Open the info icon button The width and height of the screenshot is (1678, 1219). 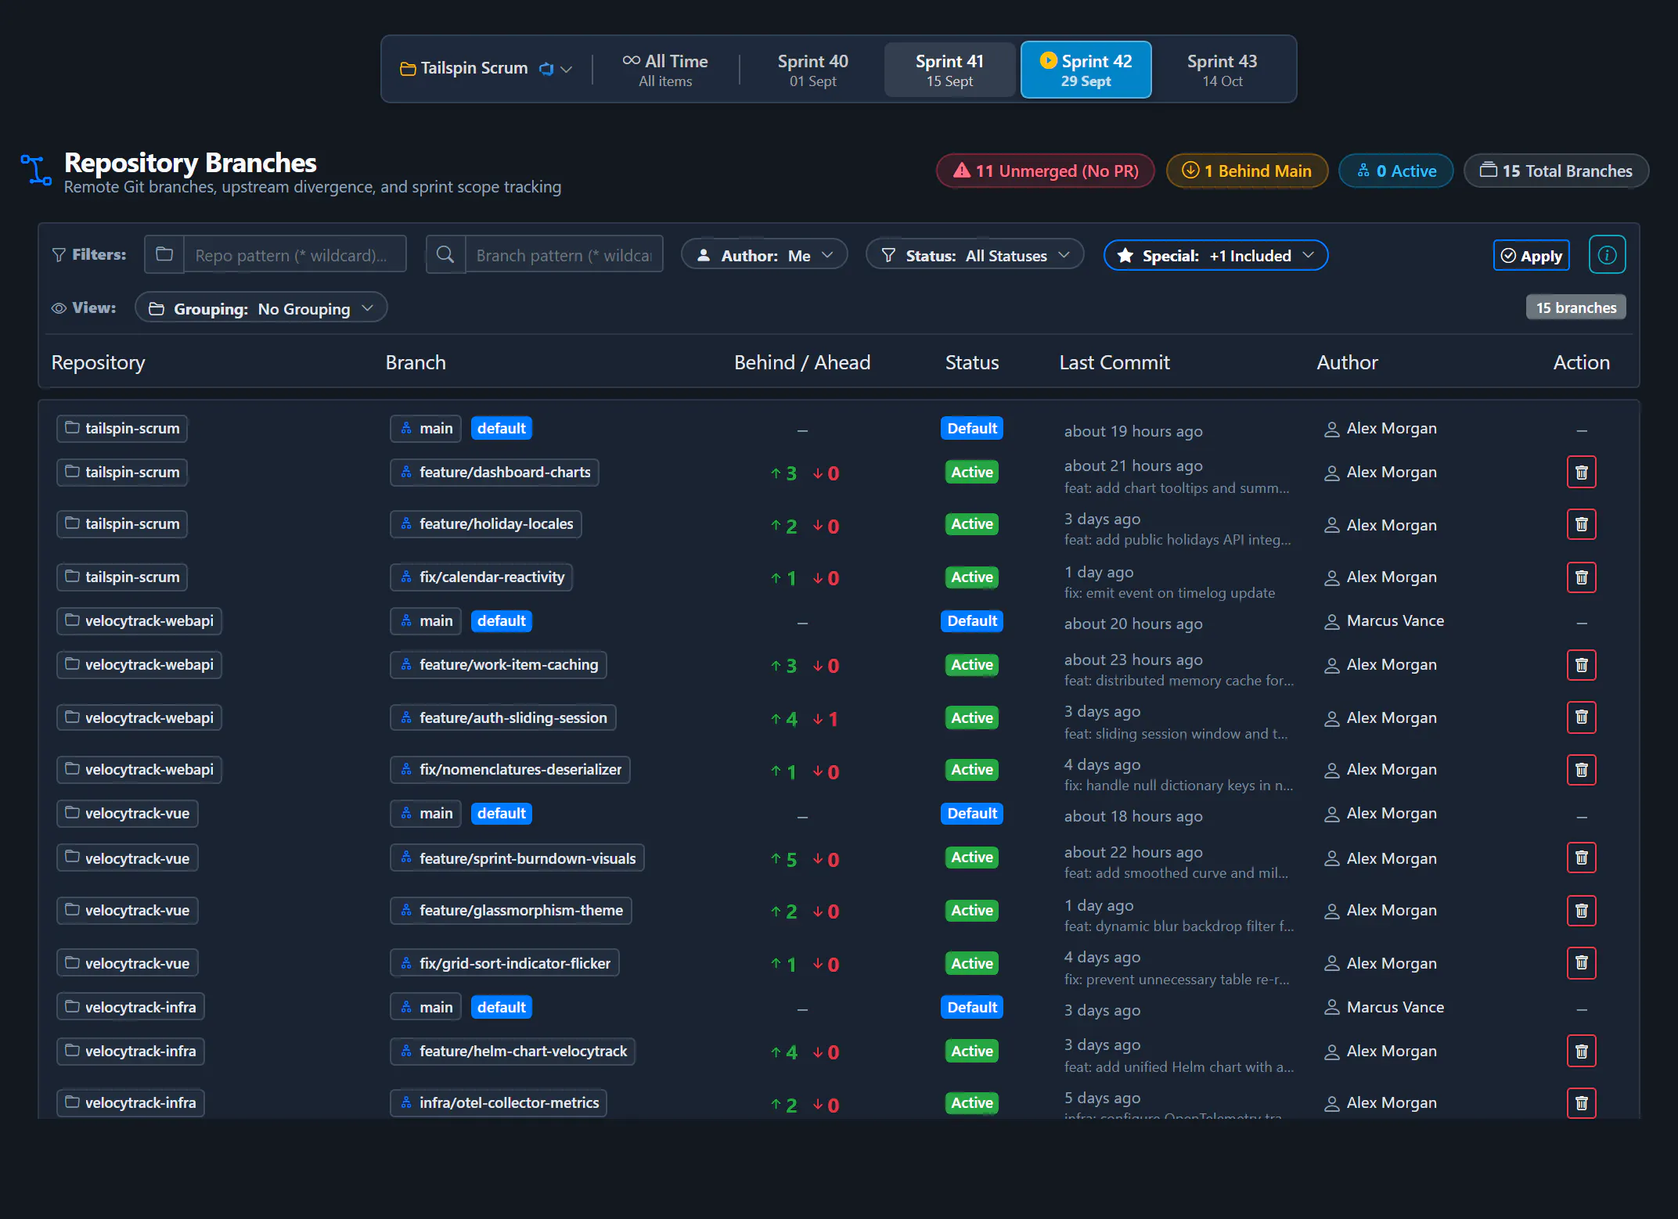point(1607,255)
